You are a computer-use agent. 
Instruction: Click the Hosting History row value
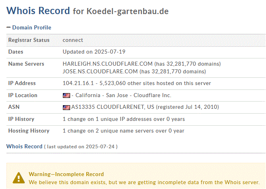tap(123, 131)
